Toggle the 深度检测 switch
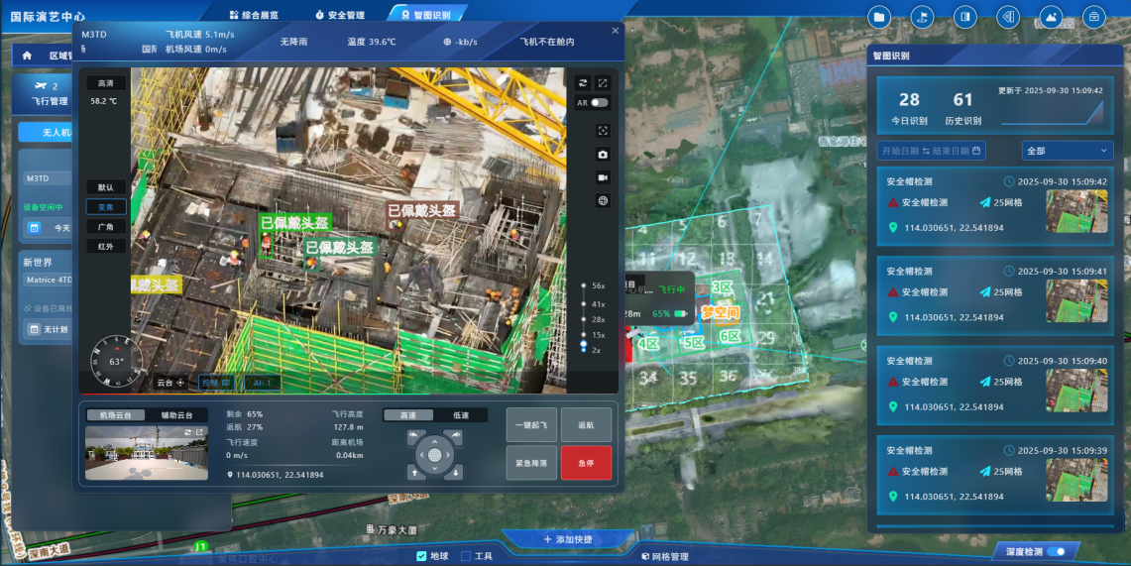This screenshot has width=1131, height=566. [x=1057, y=551]
